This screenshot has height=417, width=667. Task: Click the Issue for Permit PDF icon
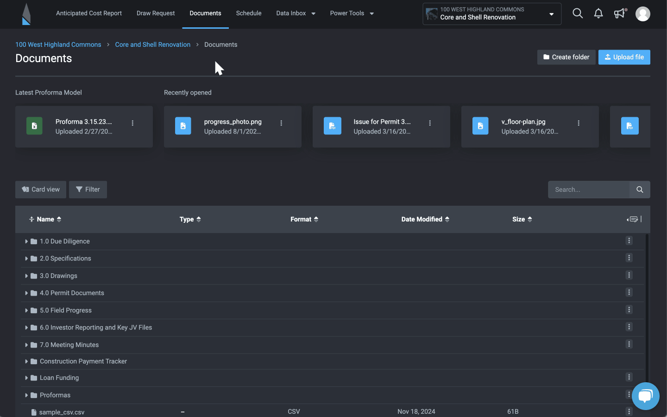(333, 126)
